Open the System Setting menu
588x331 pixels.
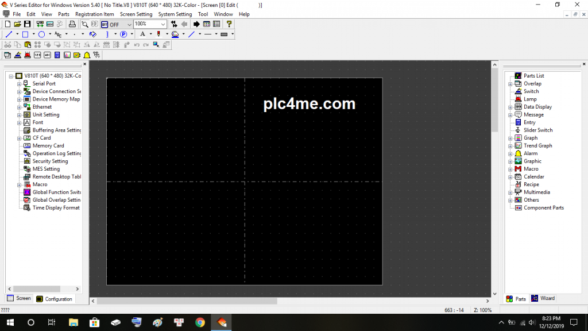tap(175, 14)
